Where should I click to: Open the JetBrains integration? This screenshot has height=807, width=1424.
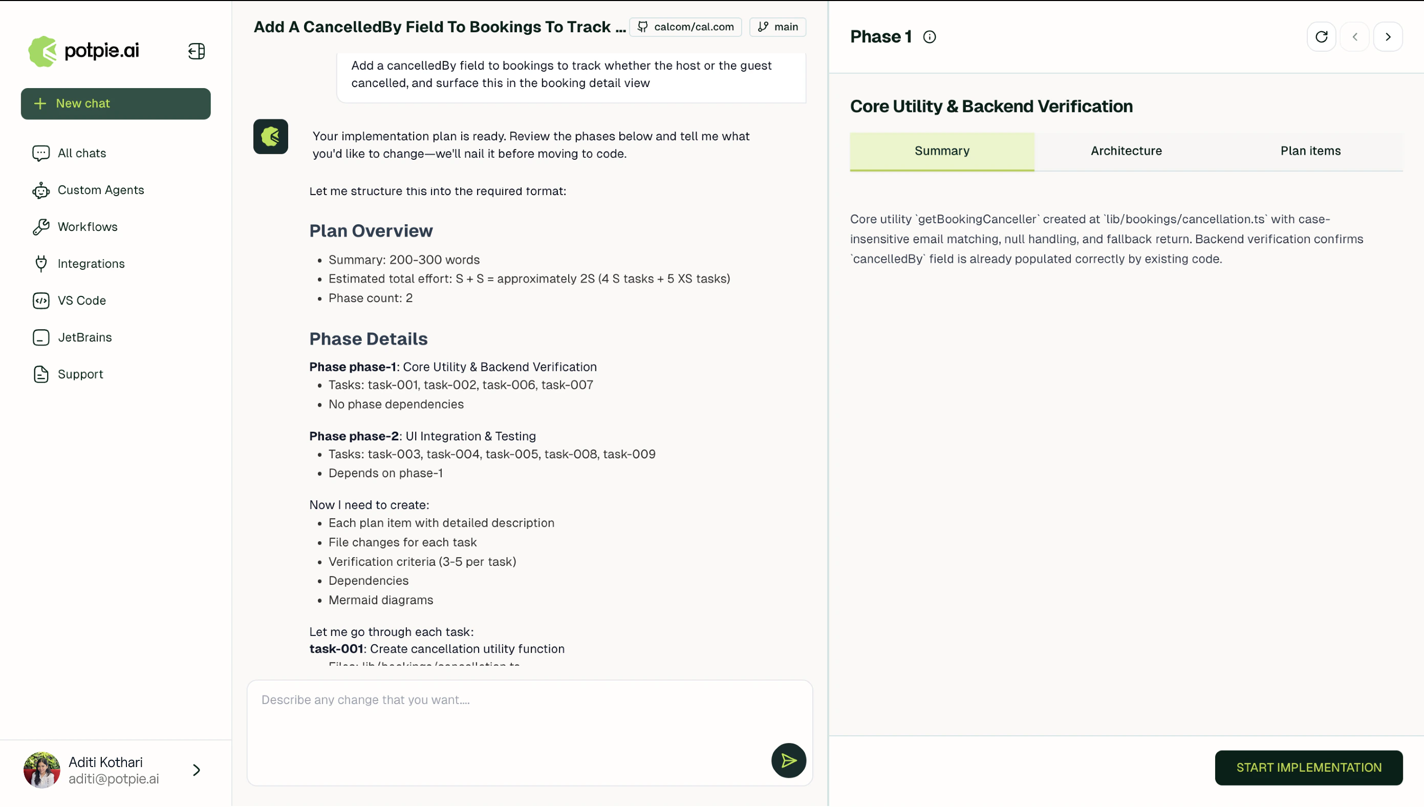coord(84,337)
